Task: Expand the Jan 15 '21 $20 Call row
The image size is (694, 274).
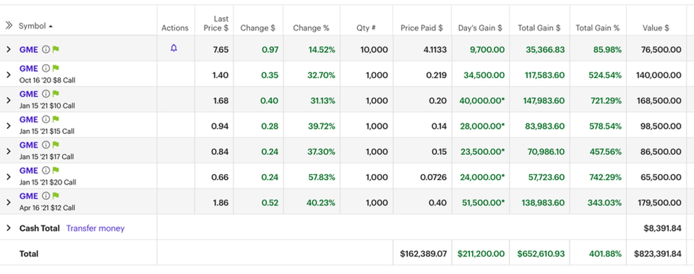Action: (9, 177)
